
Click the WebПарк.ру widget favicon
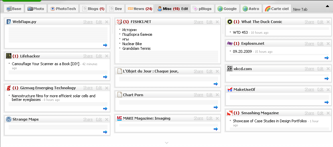pyautogui.click(x=8, y=22)
